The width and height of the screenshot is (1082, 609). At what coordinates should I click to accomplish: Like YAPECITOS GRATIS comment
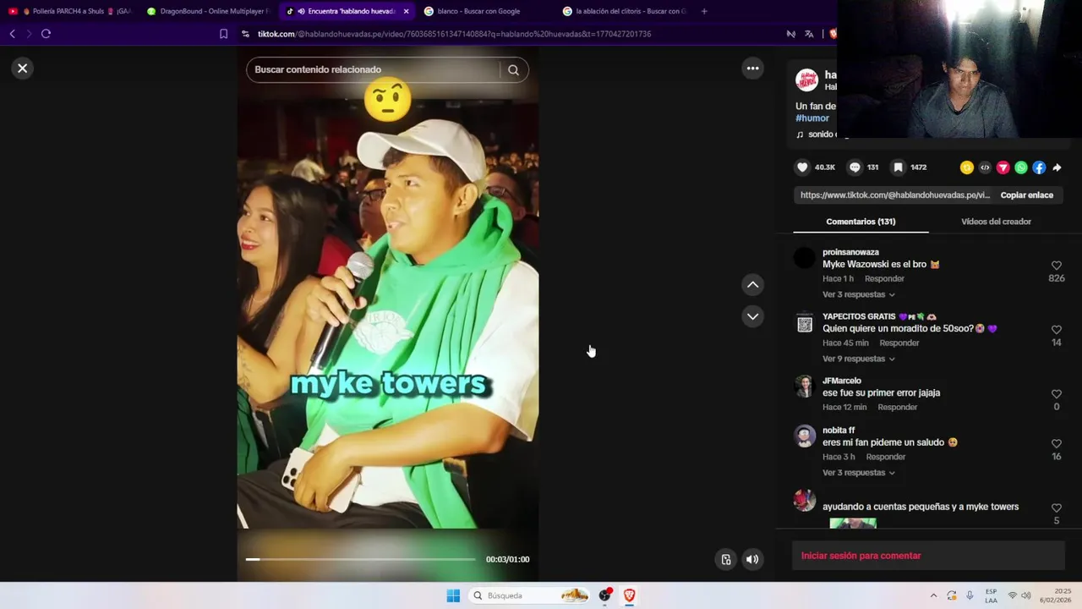(x=1057, y=330)
